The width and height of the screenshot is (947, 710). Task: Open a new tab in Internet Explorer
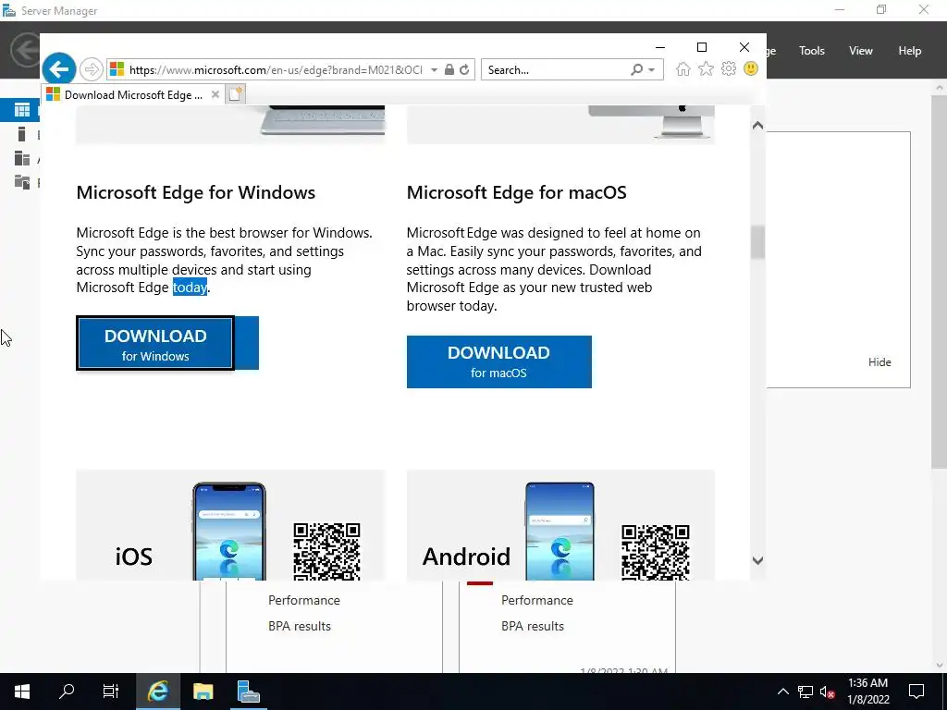coord(236,94)
